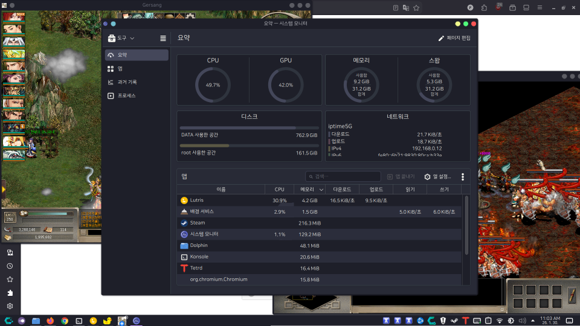Select the Tetrd app row
Screen dimensions: 580x326
click(222, 268)
